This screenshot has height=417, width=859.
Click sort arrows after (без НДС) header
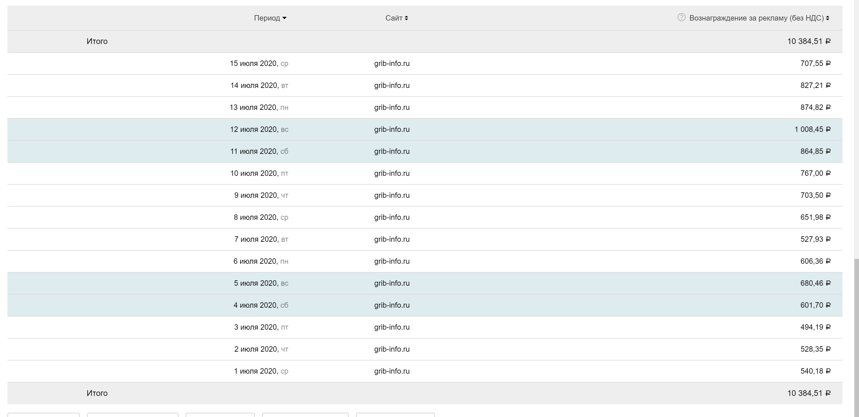828,18
